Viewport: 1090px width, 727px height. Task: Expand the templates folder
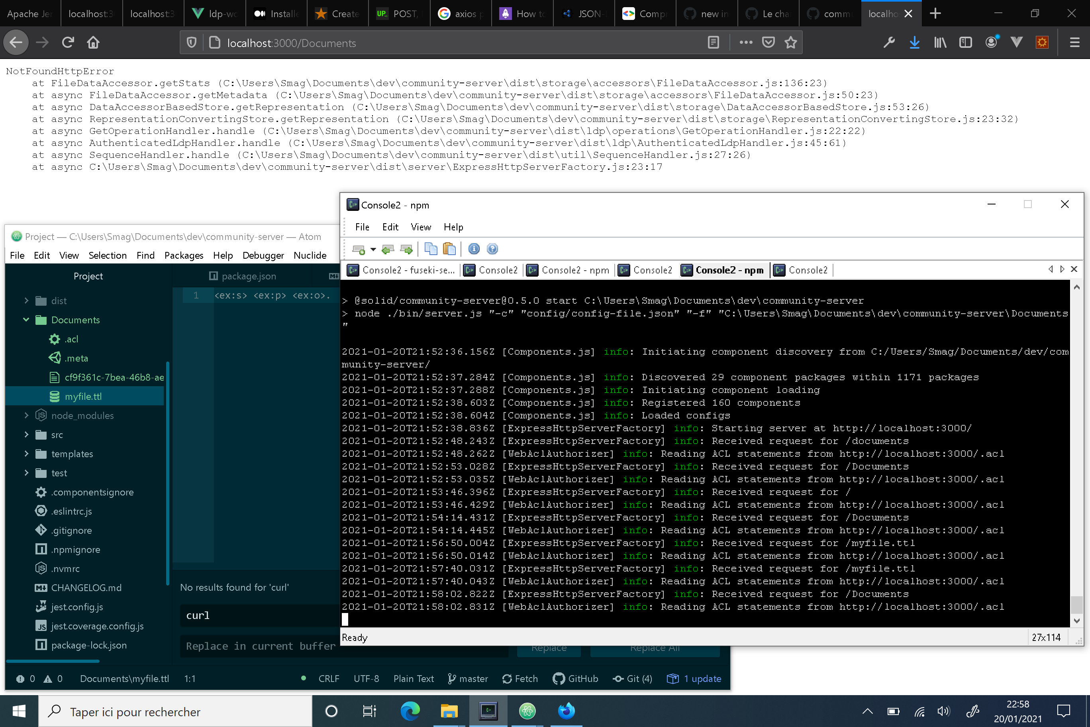pyautogui.click(x=26, y=454)
